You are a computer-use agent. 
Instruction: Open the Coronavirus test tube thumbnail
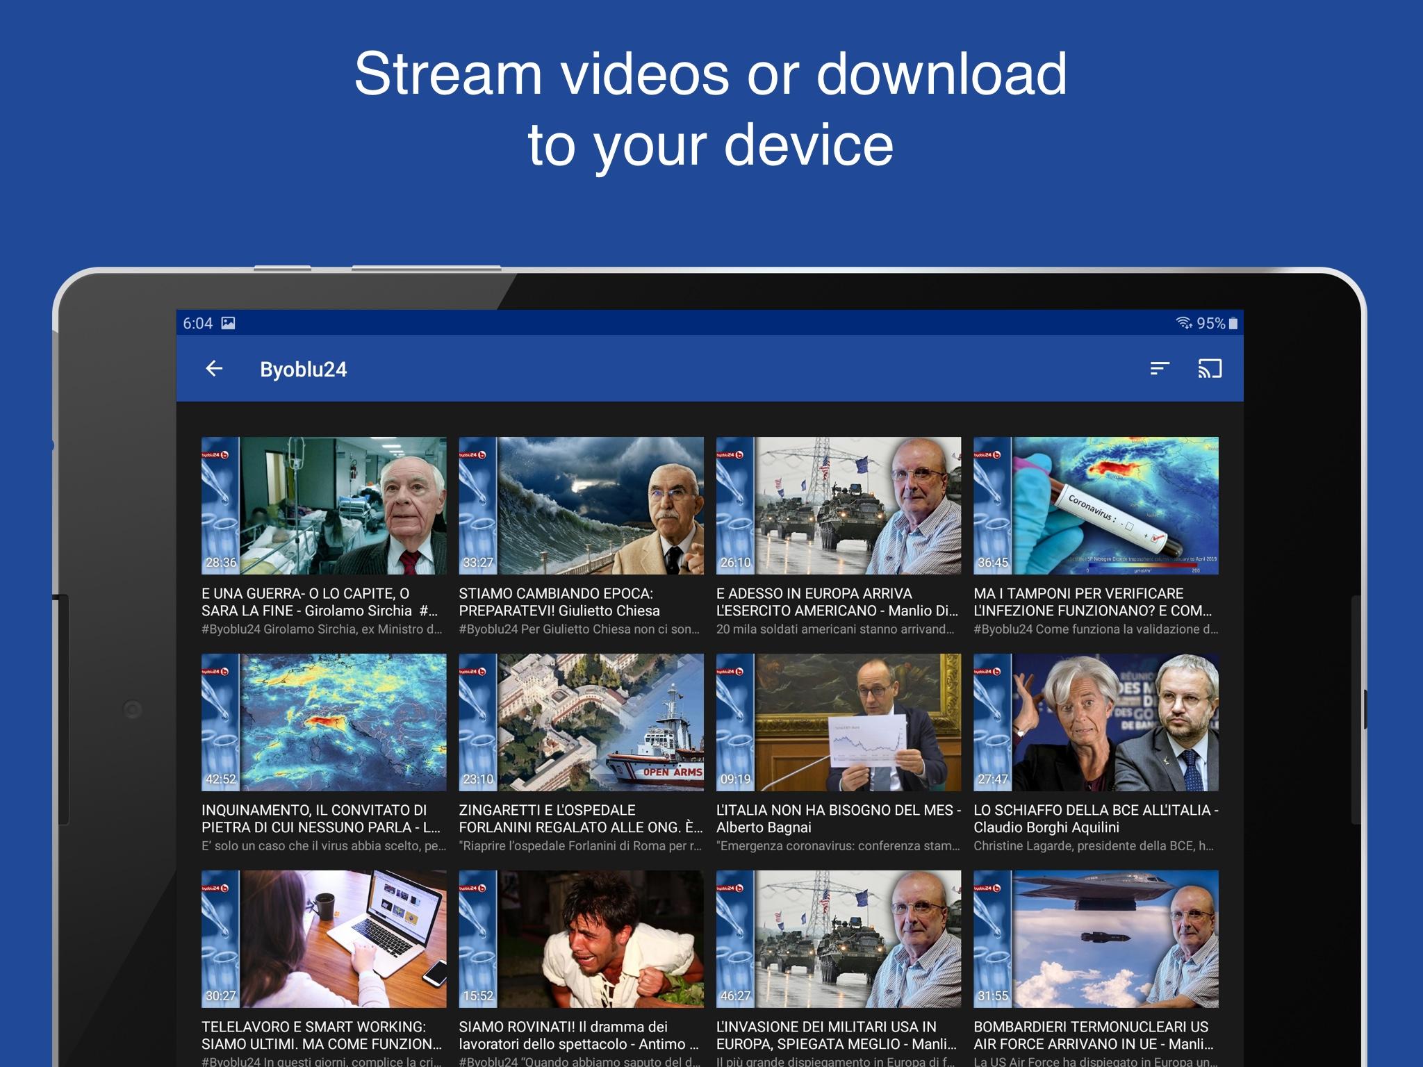point(1096,505)
